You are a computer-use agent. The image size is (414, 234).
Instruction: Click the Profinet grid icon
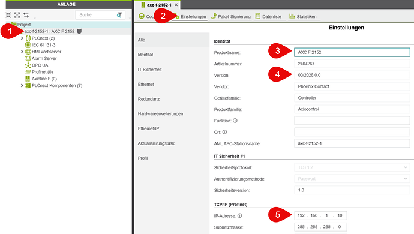click(x=28, y=72)
